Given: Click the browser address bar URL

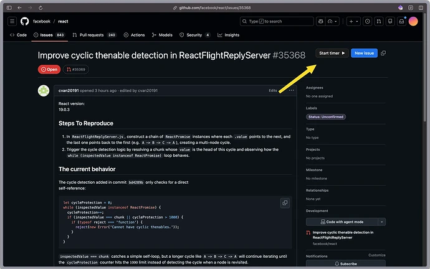Looking at the screenshot, I should click(215, 7).
